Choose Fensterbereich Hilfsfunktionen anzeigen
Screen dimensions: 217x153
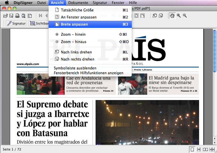tap(90, 73)
